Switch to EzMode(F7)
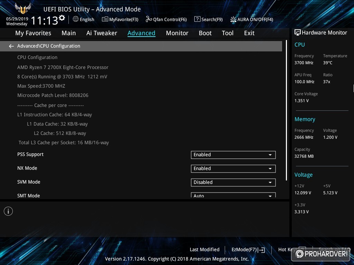 coord(248,250)
